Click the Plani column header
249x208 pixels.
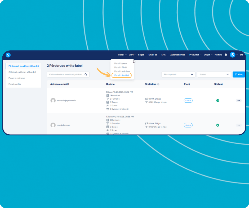point(187,84)
